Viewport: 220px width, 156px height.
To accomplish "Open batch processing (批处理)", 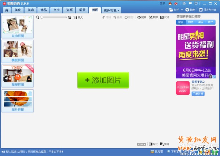I will coord(157,151).
